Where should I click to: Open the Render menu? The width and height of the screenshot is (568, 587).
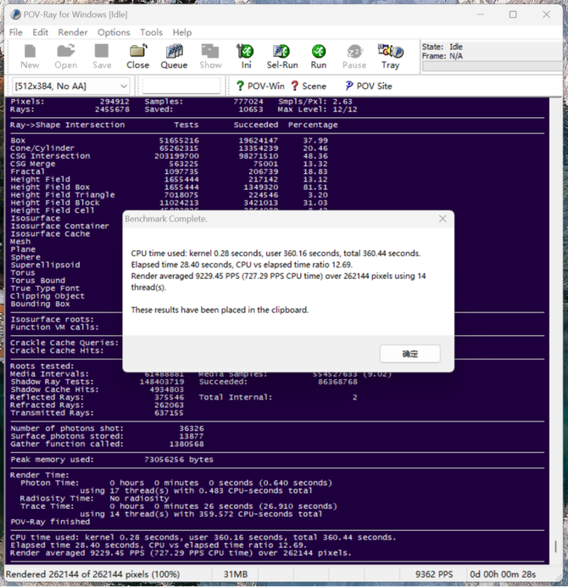(x=73, y=32)
